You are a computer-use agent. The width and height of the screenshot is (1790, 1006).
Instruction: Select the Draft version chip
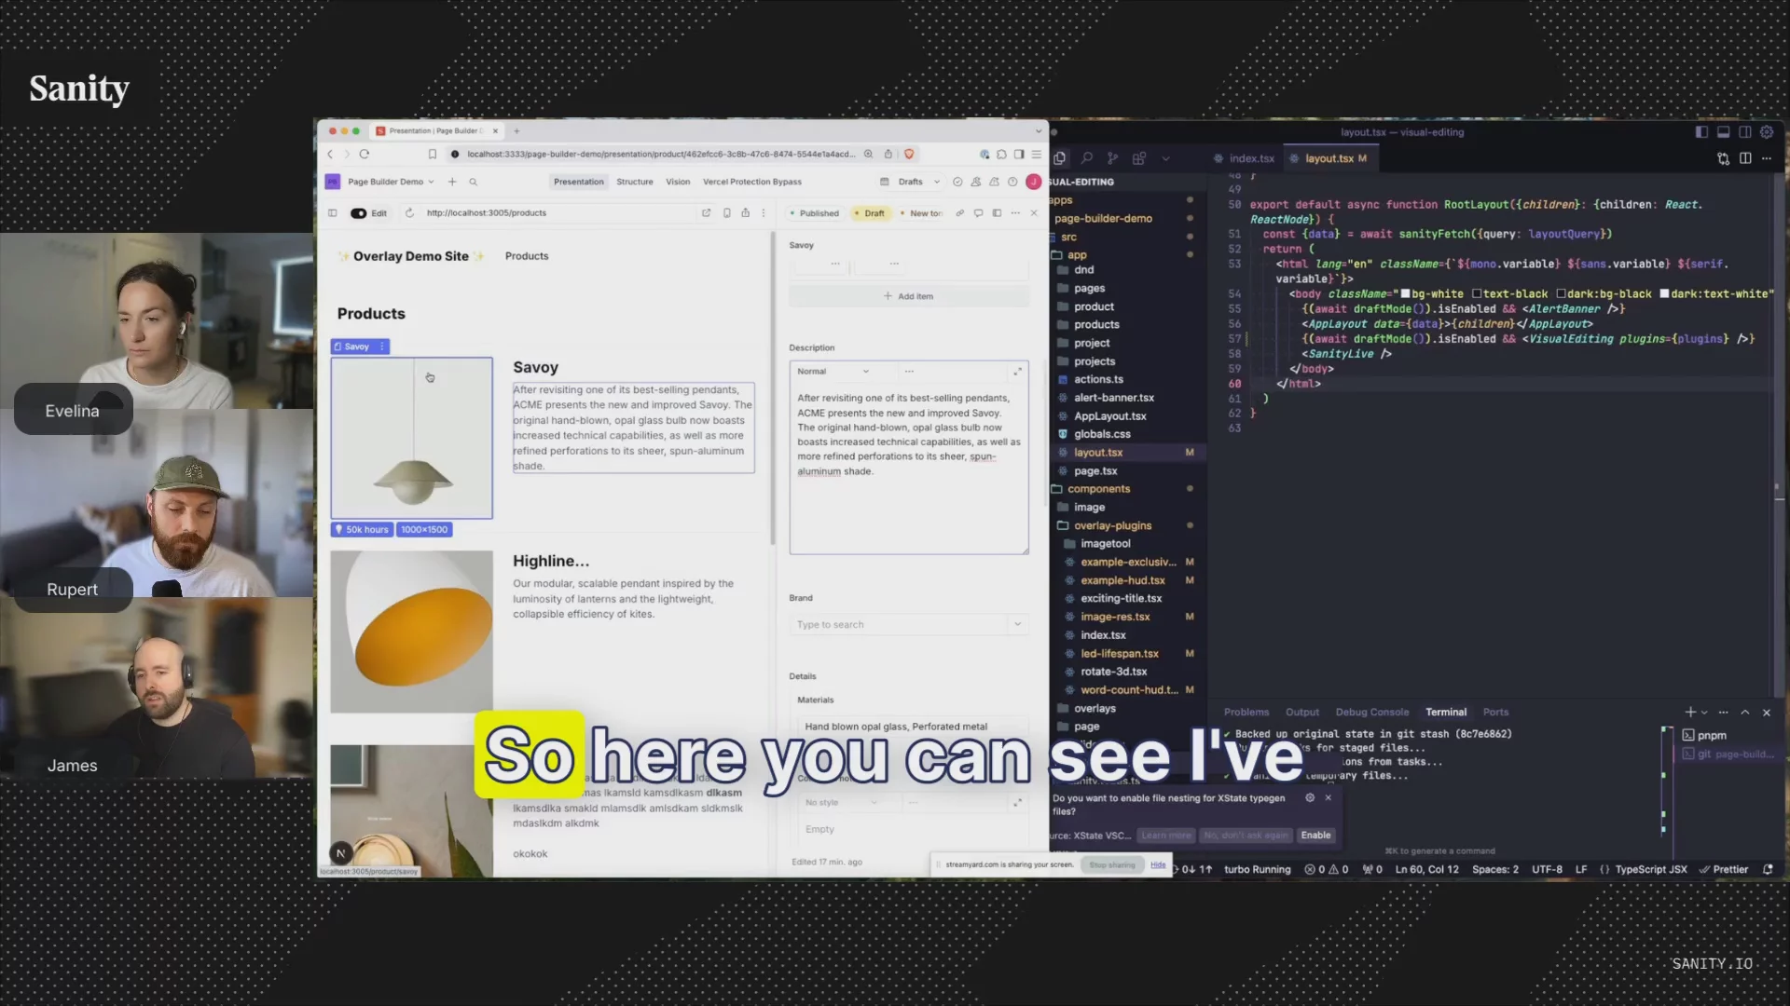click(x=869, y=213)
